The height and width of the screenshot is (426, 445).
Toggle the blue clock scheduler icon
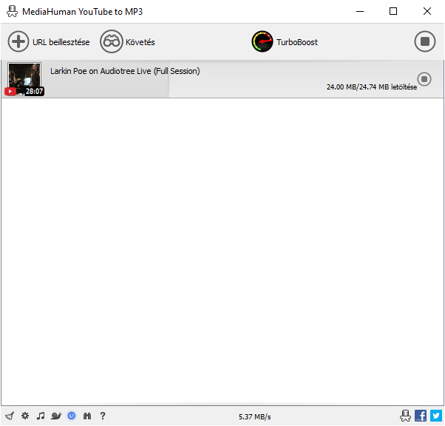coord(72,416)
